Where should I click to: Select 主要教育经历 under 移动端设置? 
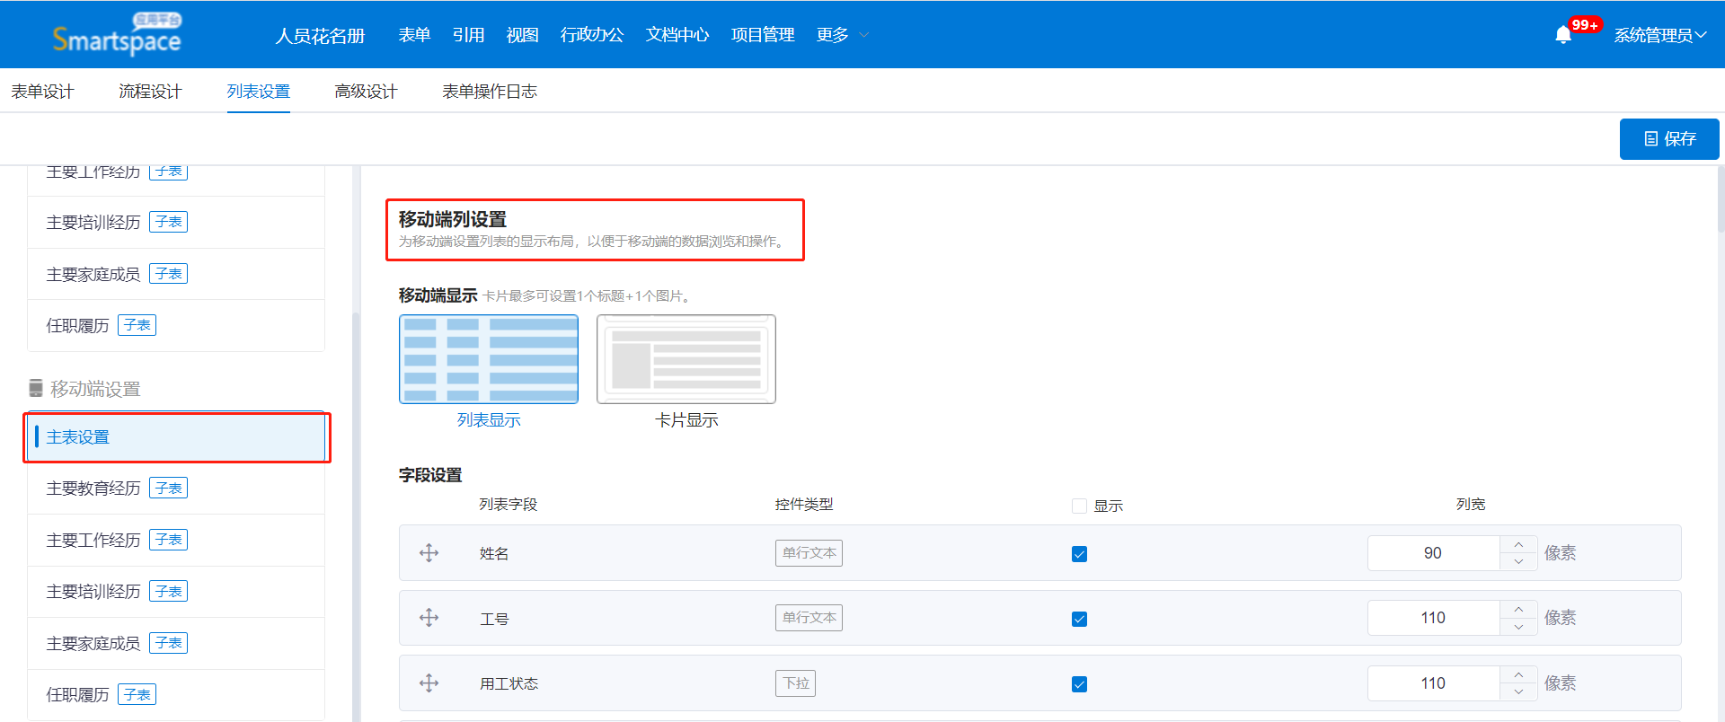(x=176, y=489)
